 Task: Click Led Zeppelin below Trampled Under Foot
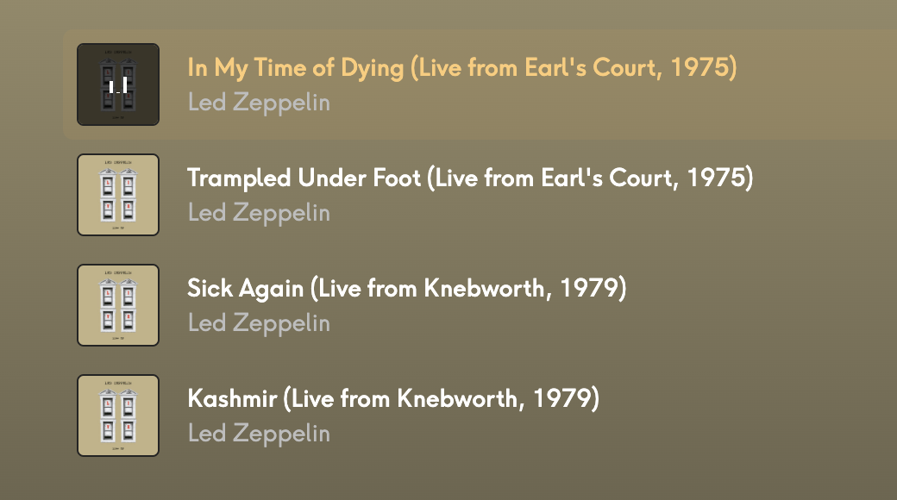[259, 212]
